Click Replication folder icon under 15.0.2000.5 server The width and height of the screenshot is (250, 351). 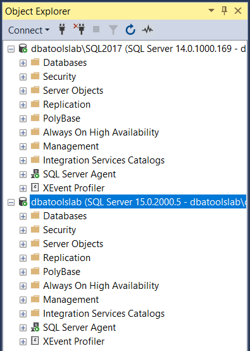35,257
